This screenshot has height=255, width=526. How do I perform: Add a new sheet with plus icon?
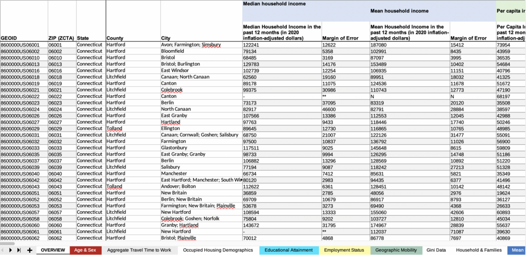(29, 250)
